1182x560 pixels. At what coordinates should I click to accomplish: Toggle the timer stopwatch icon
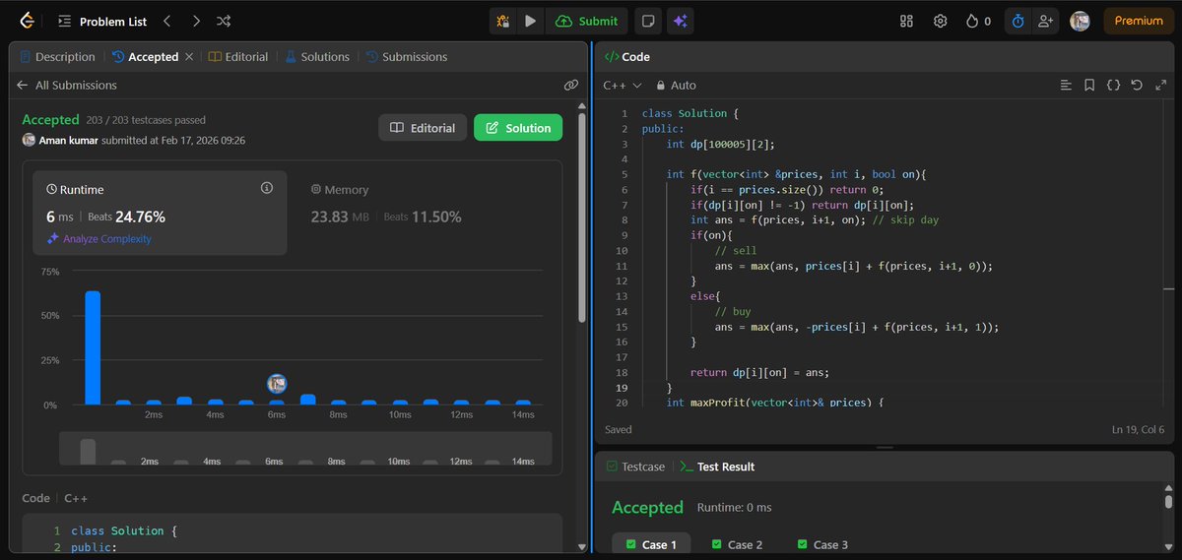point(1018,21)
